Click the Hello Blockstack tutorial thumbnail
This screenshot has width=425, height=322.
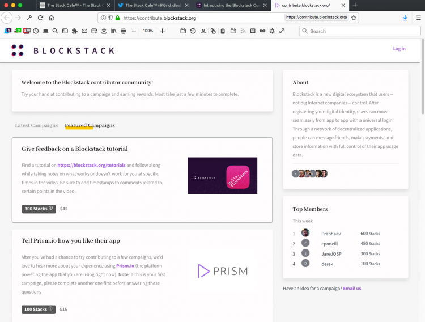pyautogui.click(x=222, y=176)
